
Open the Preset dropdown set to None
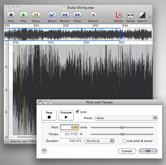[126, 118]
